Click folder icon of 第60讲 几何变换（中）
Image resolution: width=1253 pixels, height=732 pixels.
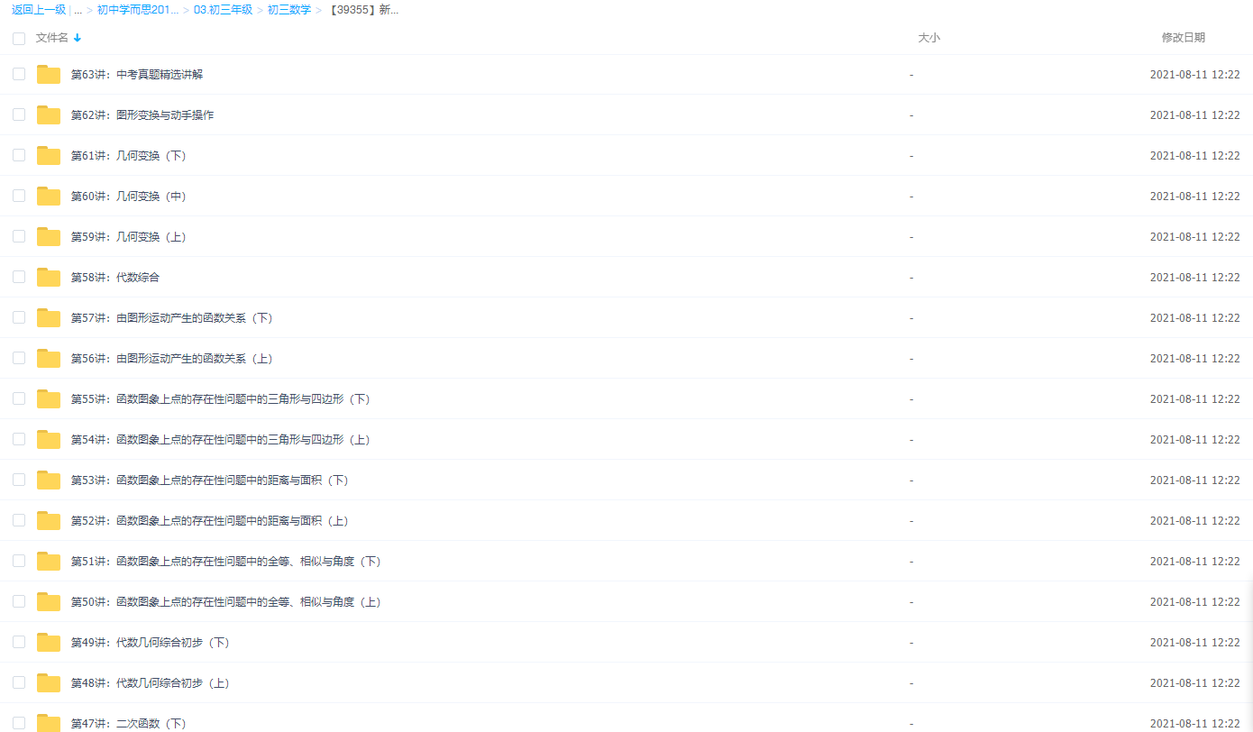tap(49, 197)
